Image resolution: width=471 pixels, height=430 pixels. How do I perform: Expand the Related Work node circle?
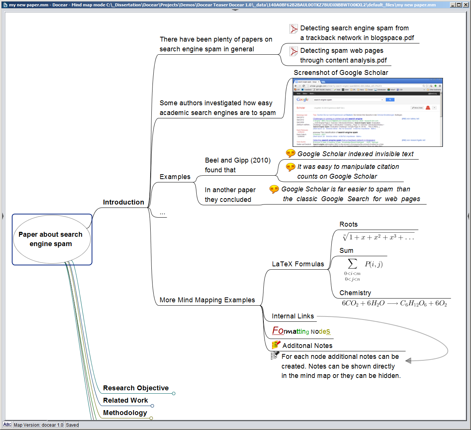[152, 406]
